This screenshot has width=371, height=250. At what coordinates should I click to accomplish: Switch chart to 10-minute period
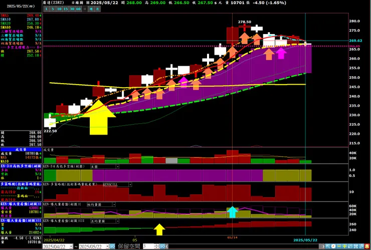pos(59,9)
